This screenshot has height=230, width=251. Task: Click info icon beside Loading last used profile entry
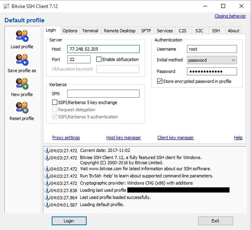(x=47, y=190)
